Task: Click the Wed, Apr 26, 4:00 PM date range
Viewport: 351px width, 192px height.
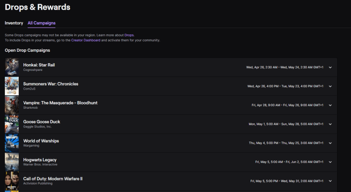Action: point(286,86)
